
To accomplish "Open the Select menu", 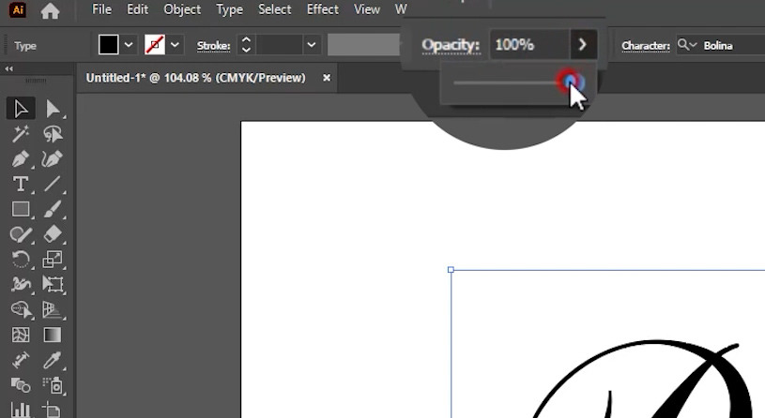I will tap(275, 9).
